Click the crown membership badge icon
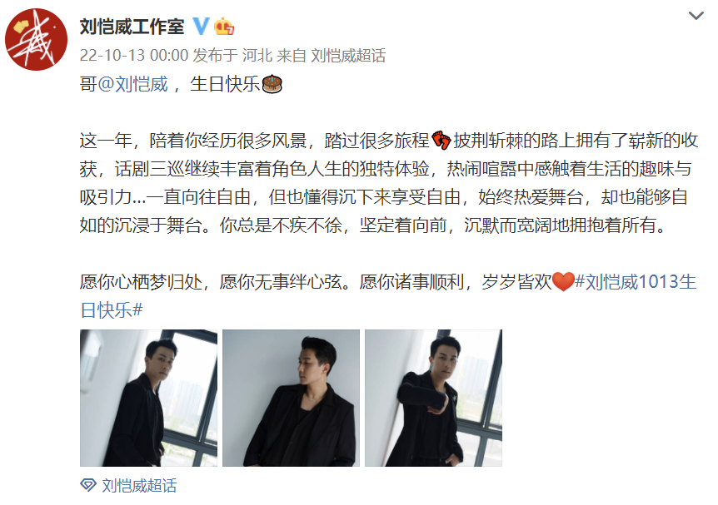The image size is (718, 505). coord(224,26)
